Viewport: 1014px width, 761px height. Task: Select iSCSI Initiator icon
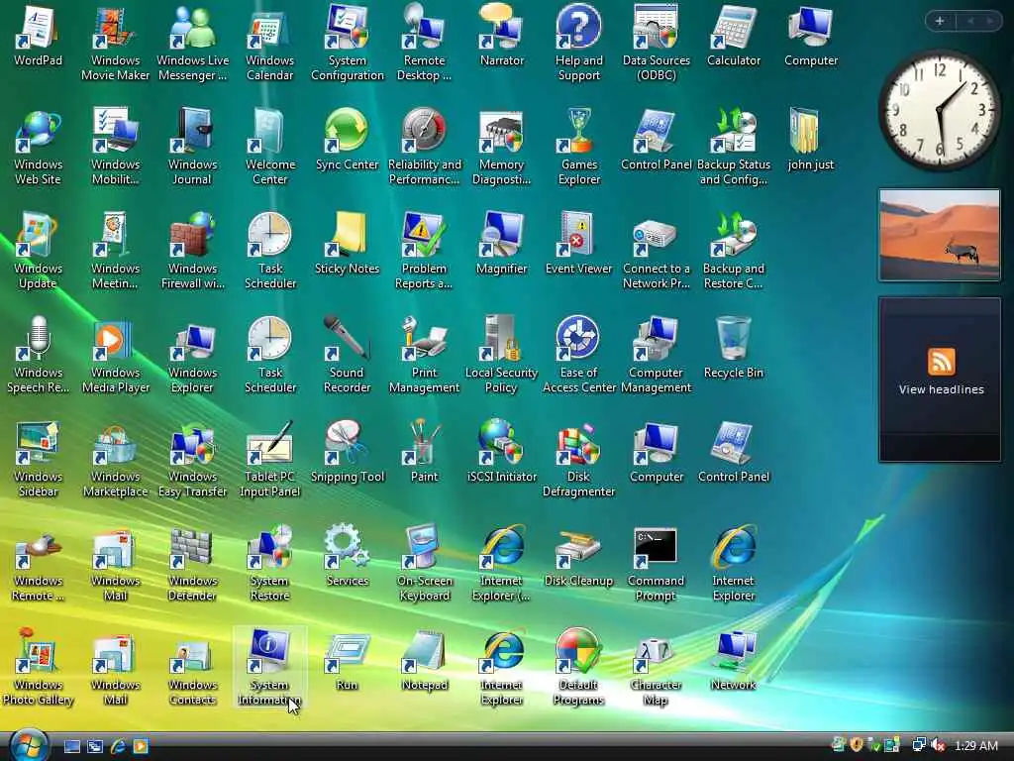pyautogui.click(x=502, y=452)
